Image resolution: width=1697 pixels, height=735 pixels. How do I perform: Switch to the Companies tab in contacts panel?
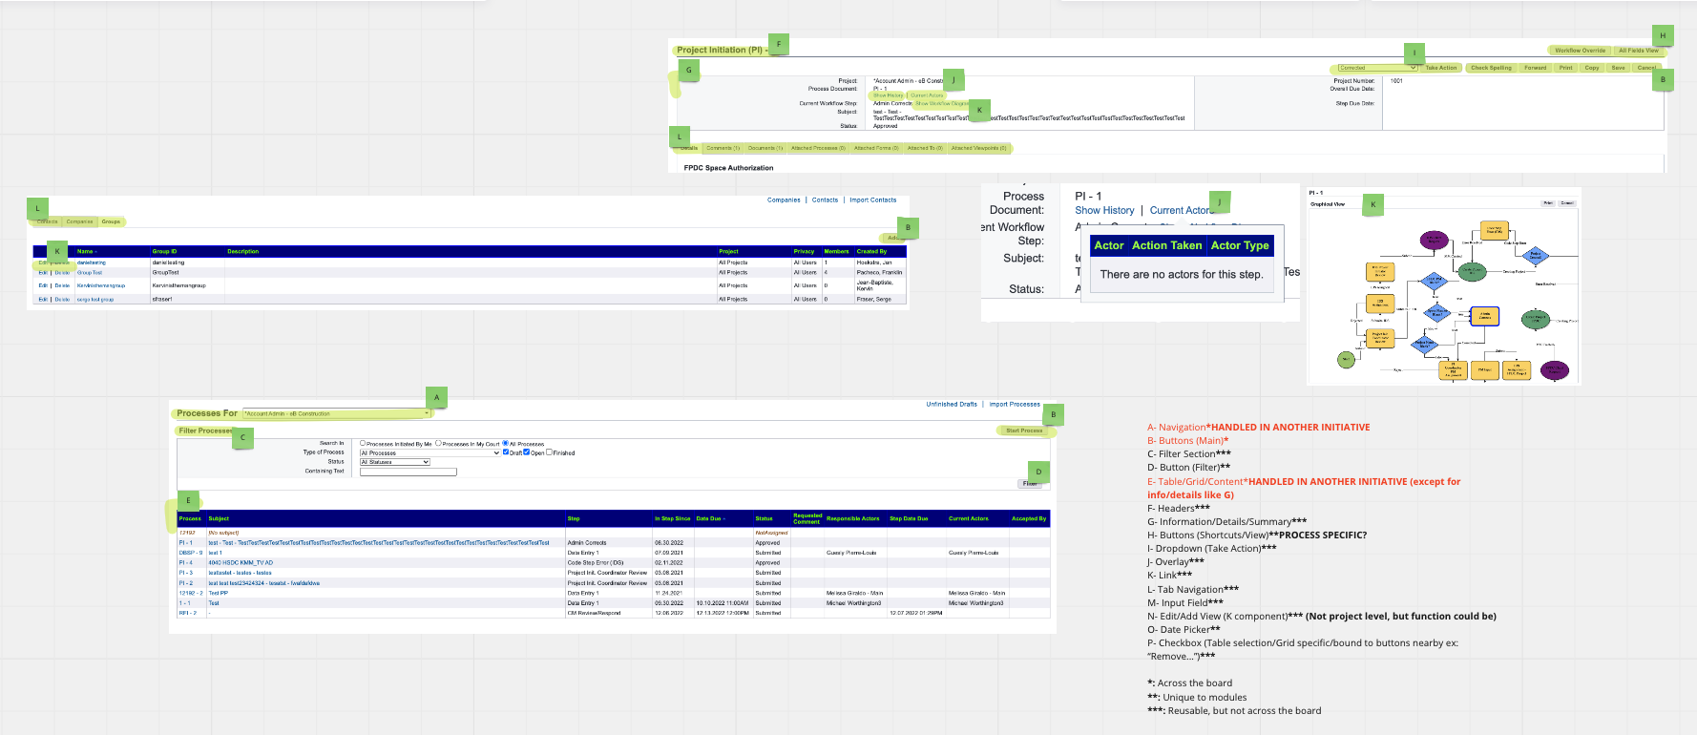79,221
